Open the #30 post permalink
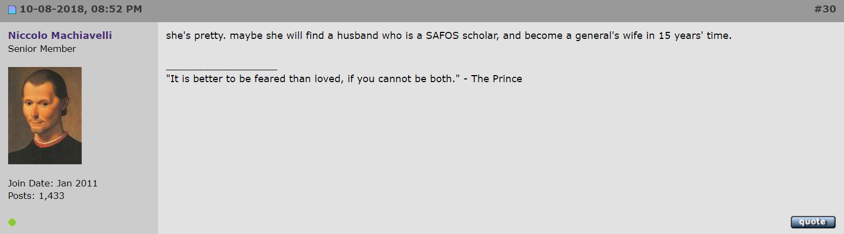 (x=825, y=10)
